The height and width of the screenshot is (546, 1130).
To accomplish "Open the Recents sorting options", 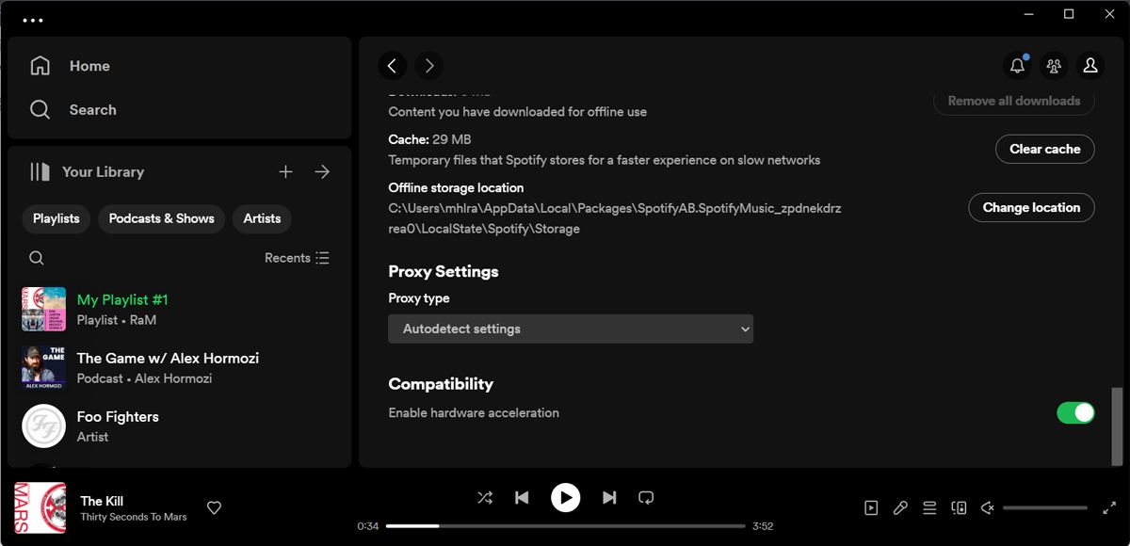I will 297,257.
